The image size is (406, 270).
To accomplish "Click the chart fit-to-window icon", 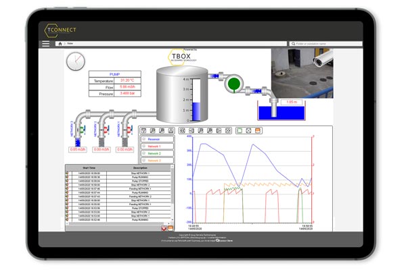I will (248, 131).
